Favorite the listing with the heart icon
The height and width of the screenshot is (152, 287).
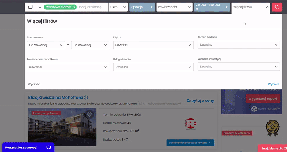coord(89,114)
